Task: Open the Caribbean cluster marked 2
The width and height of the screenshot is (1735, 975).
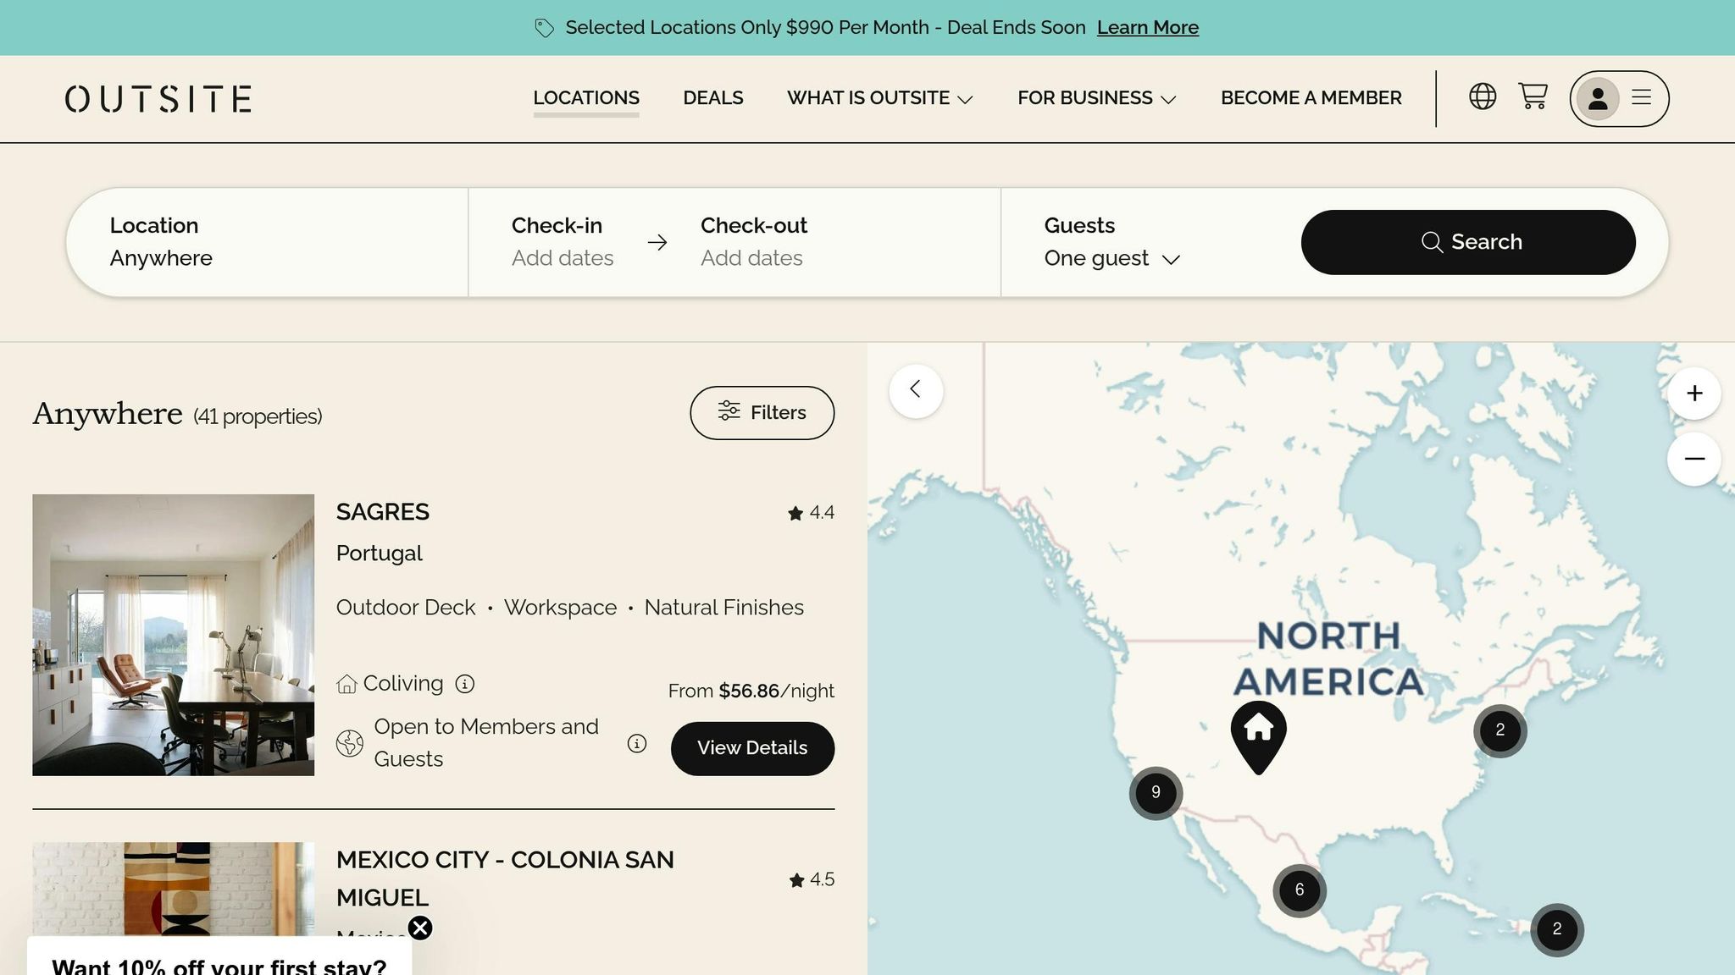Action: (1557, 929)
